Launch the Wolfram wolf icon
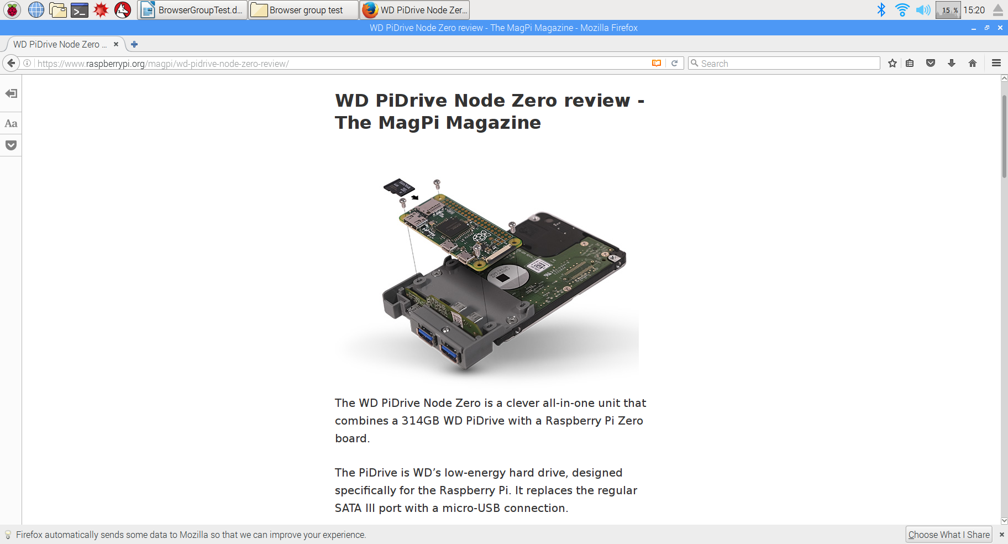 [123, 10]
